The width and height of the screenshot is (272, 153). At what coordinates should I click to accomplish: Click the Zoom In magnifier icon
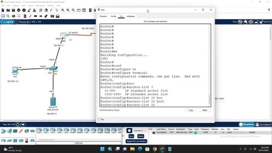62,10
